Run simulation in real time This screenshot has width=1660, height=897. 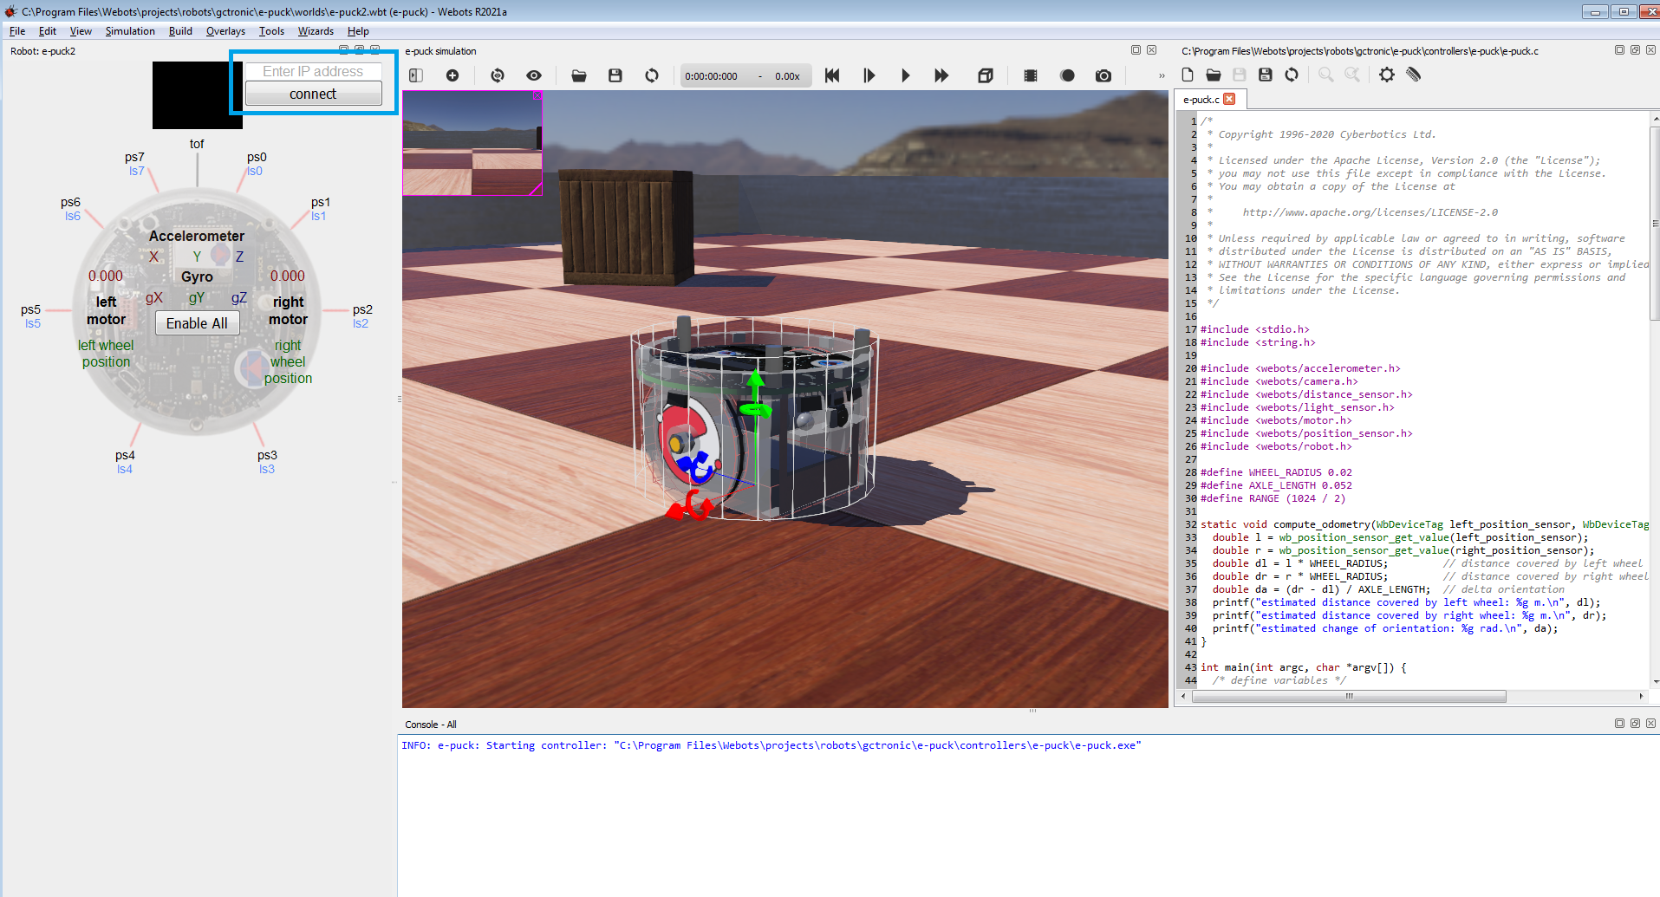[905, 76]
